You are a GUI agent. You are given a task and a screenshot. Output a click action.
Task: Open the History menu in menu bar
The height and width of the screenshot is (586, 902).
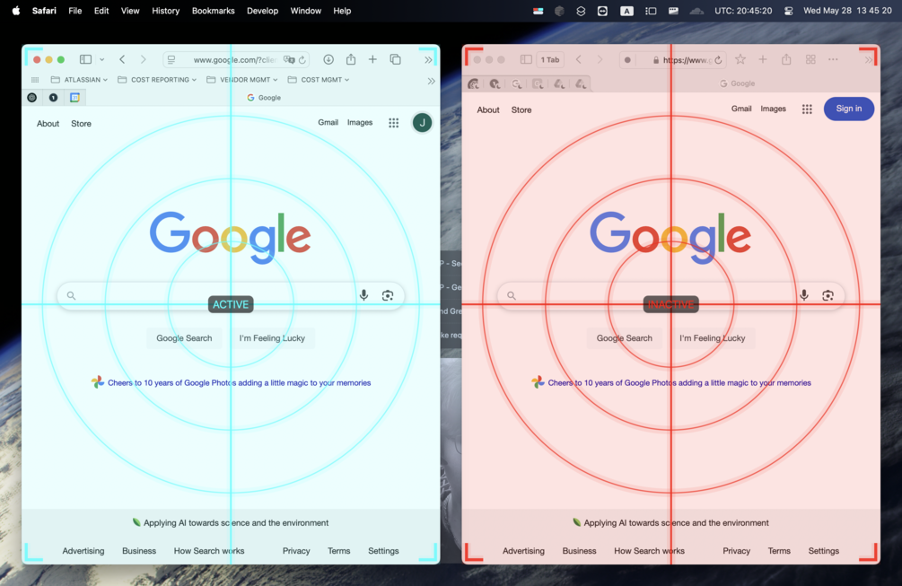coord(166,11)
